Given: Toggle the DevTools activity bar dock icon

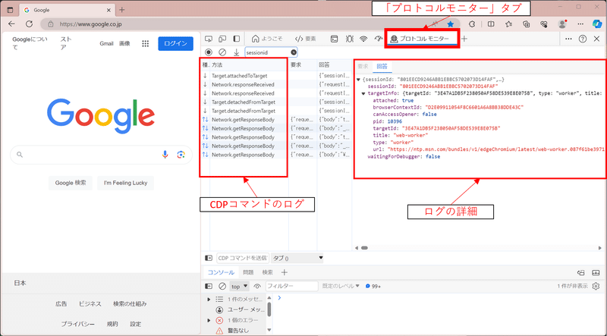Looking at the screenshot, I should point(236,39).
